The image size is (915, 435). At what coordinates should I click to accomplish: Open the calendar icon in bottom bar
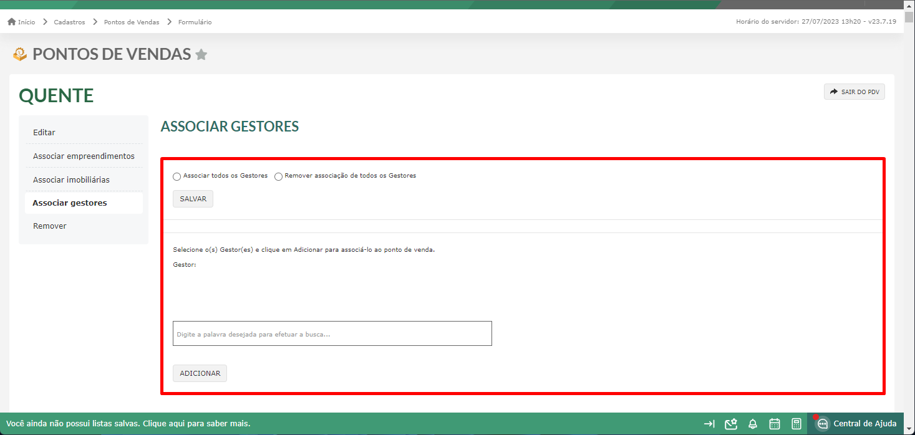(x=775, y=424)
